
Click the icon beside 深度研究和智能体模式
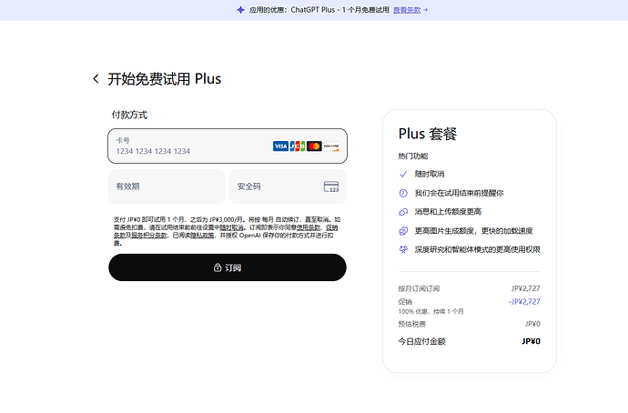(403, 250)
